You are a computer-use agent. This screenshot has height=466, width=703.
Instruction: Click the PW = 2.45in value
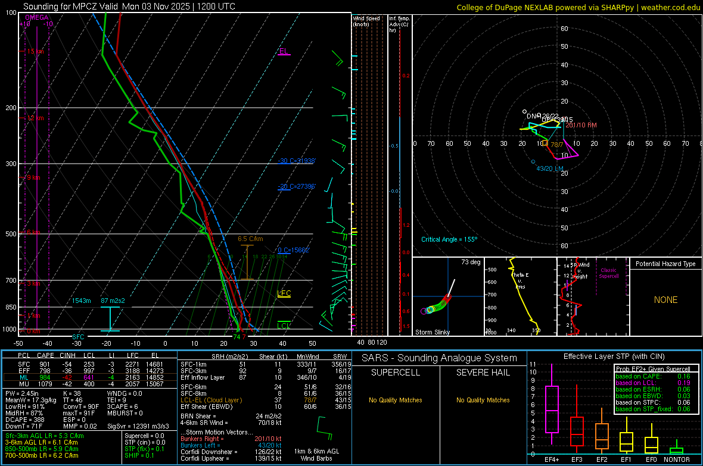click(x=23, y=393)
